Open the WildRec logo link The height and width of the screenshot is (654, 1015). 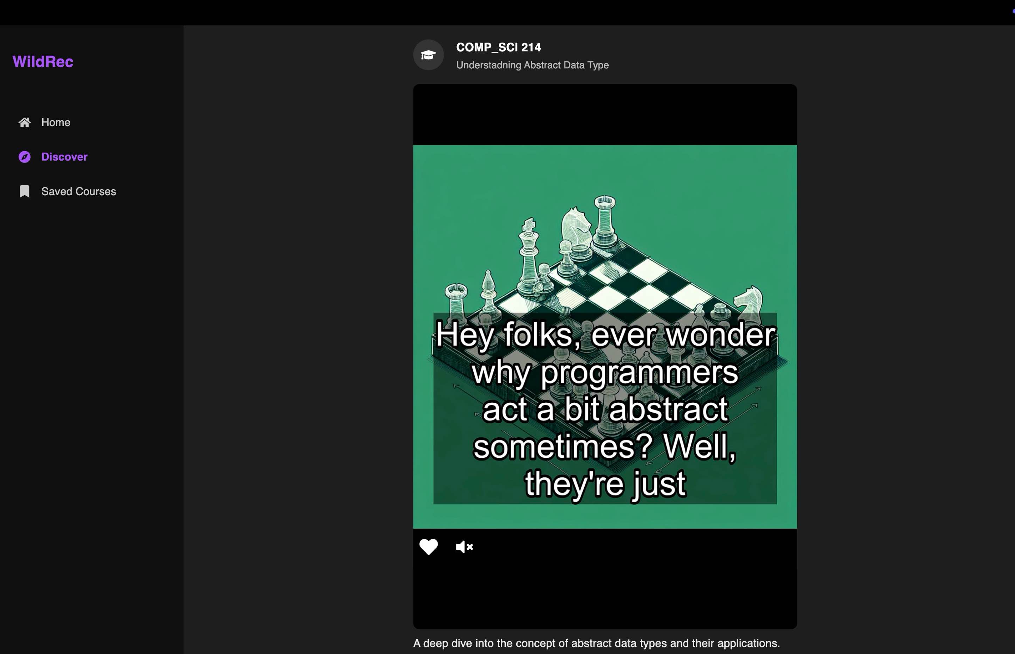pyautogui.click(x=43, y=62)
